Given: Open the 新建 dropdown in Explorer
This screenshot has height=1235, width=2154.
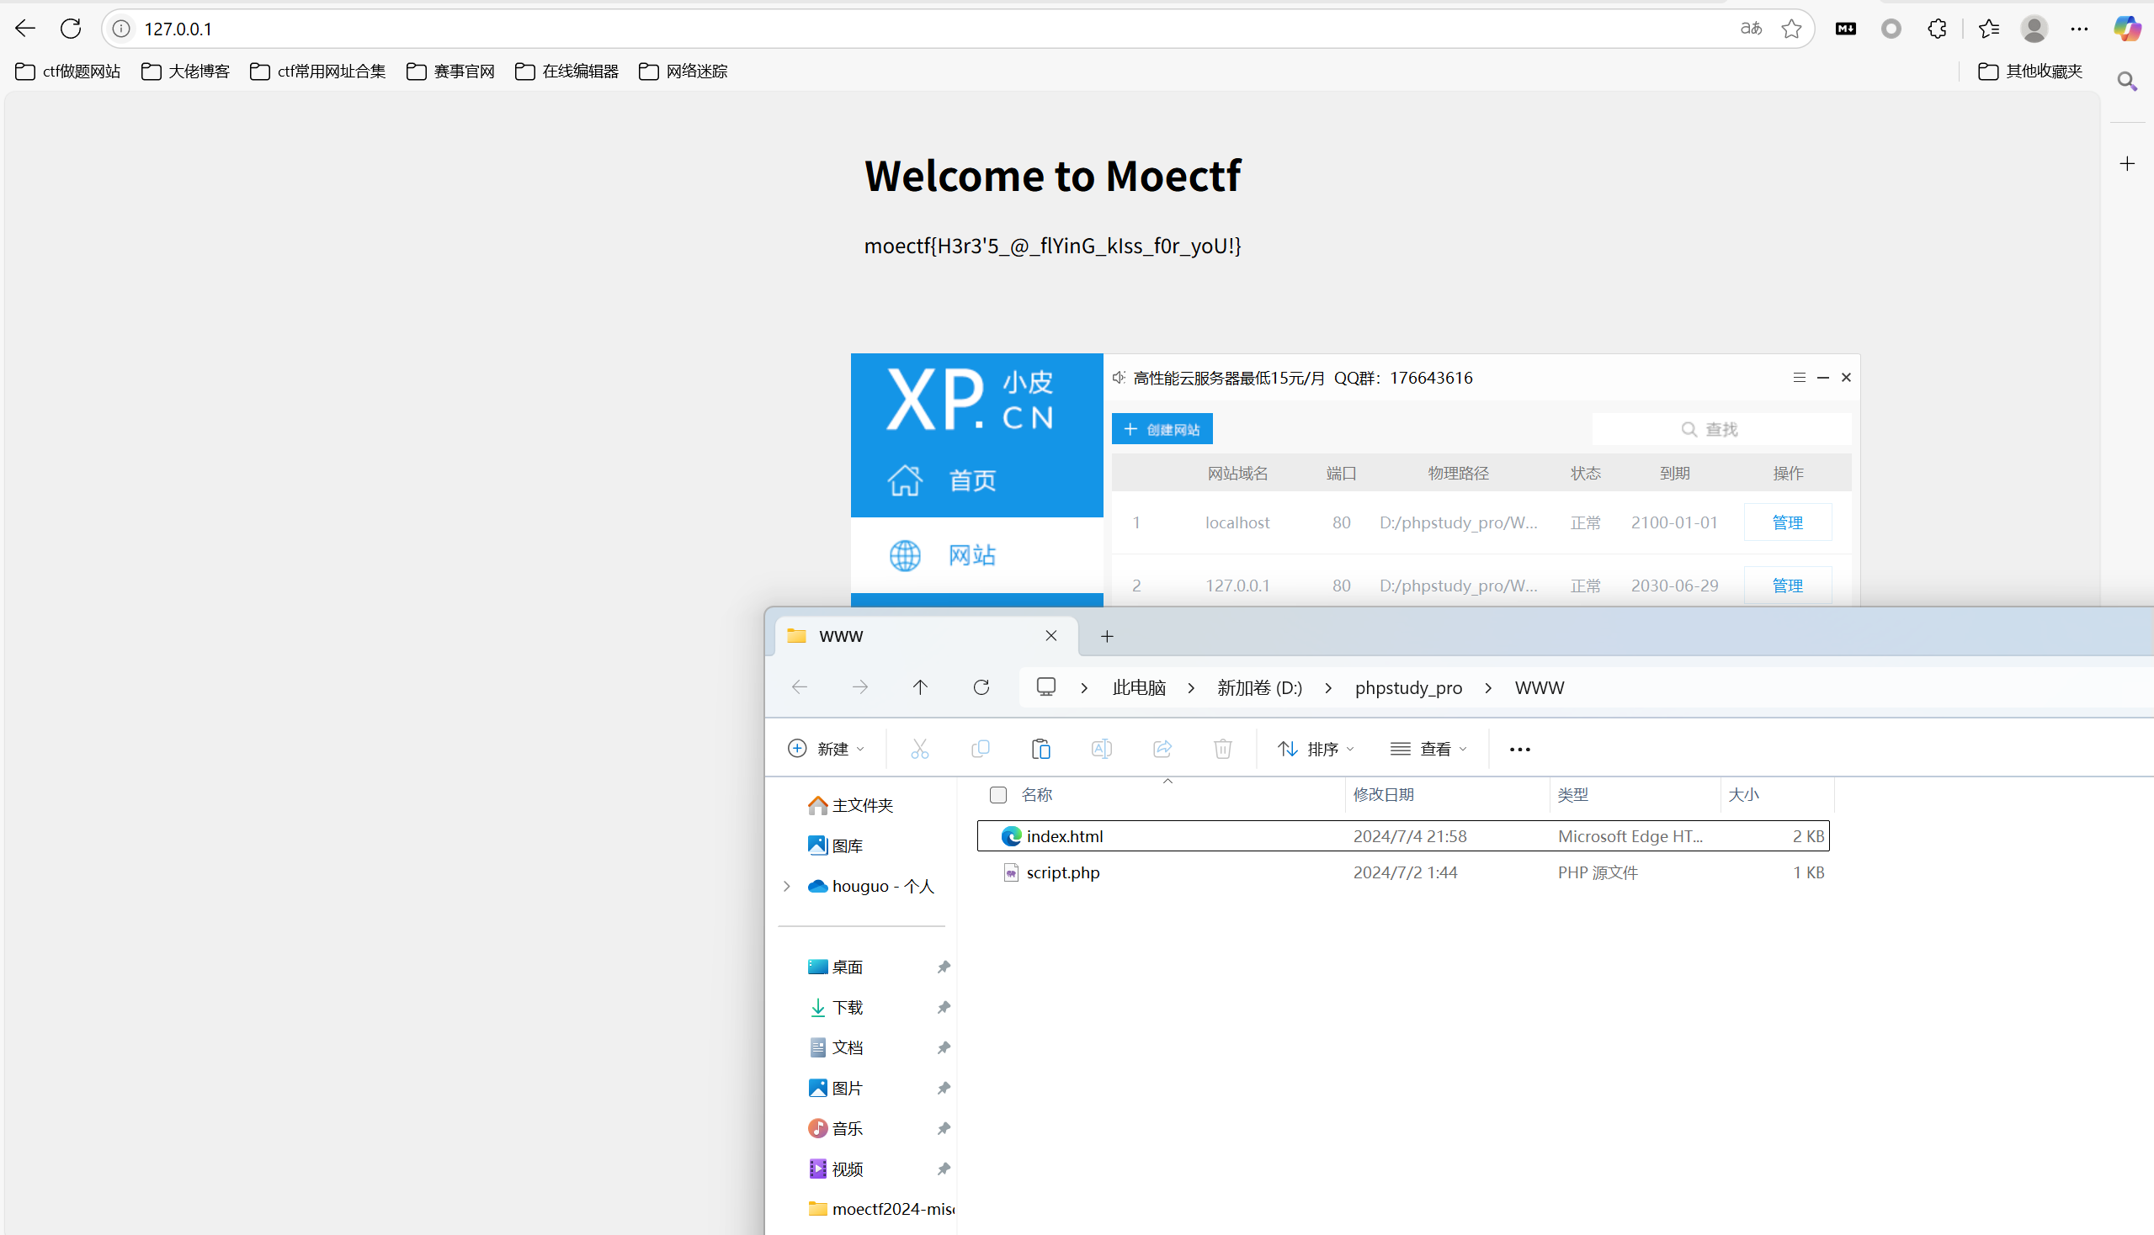Looking at the screenshot, I should point(826,749).
